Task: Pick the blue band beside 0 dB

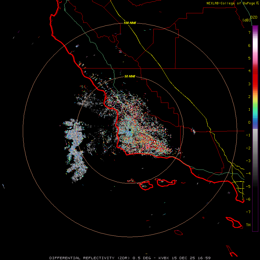Action: point(255,122)
